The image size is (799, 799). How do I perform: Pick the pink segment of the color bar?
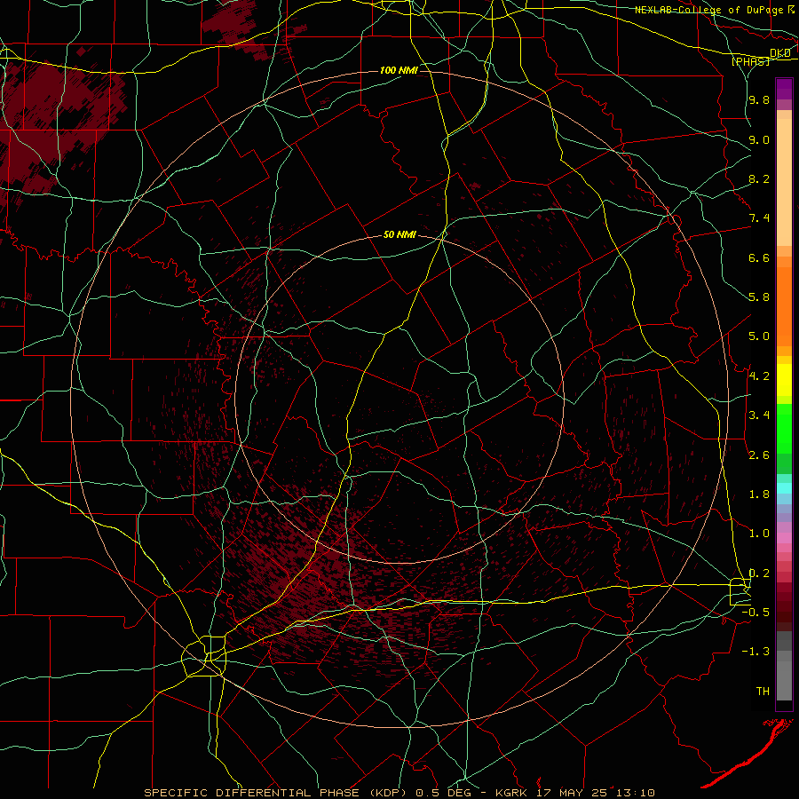[x=784, y=538]
